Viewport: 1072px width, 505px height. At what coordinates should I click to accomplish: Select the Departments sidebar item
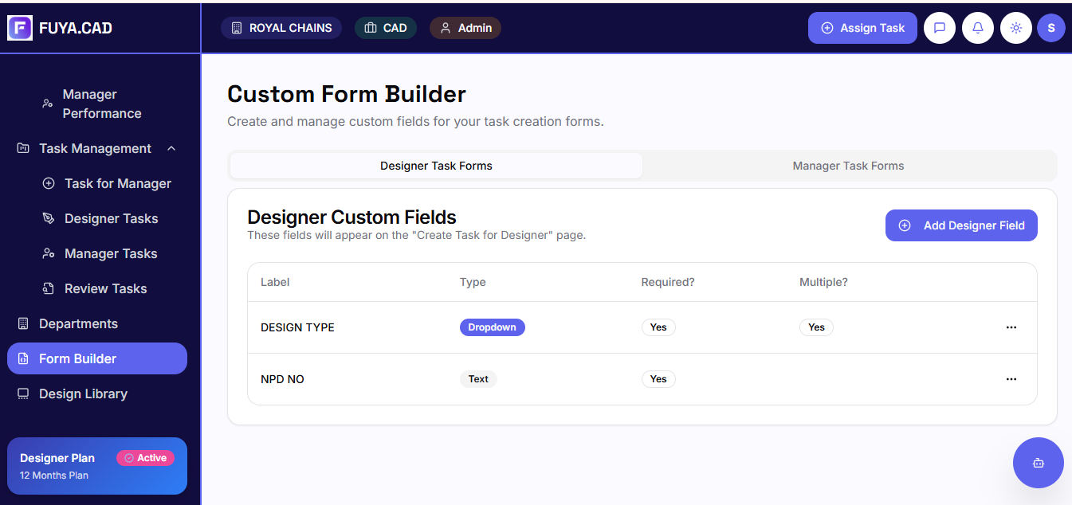[x=79, y=323]
